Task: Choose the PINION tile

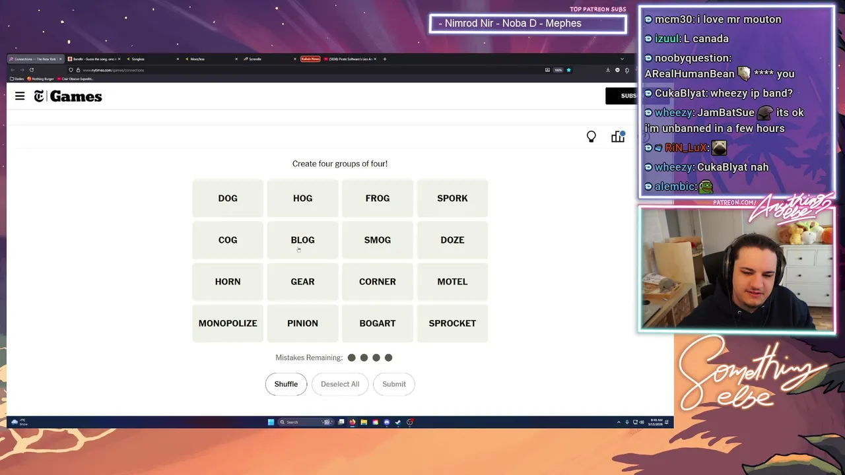Action: tap(302, 323)
